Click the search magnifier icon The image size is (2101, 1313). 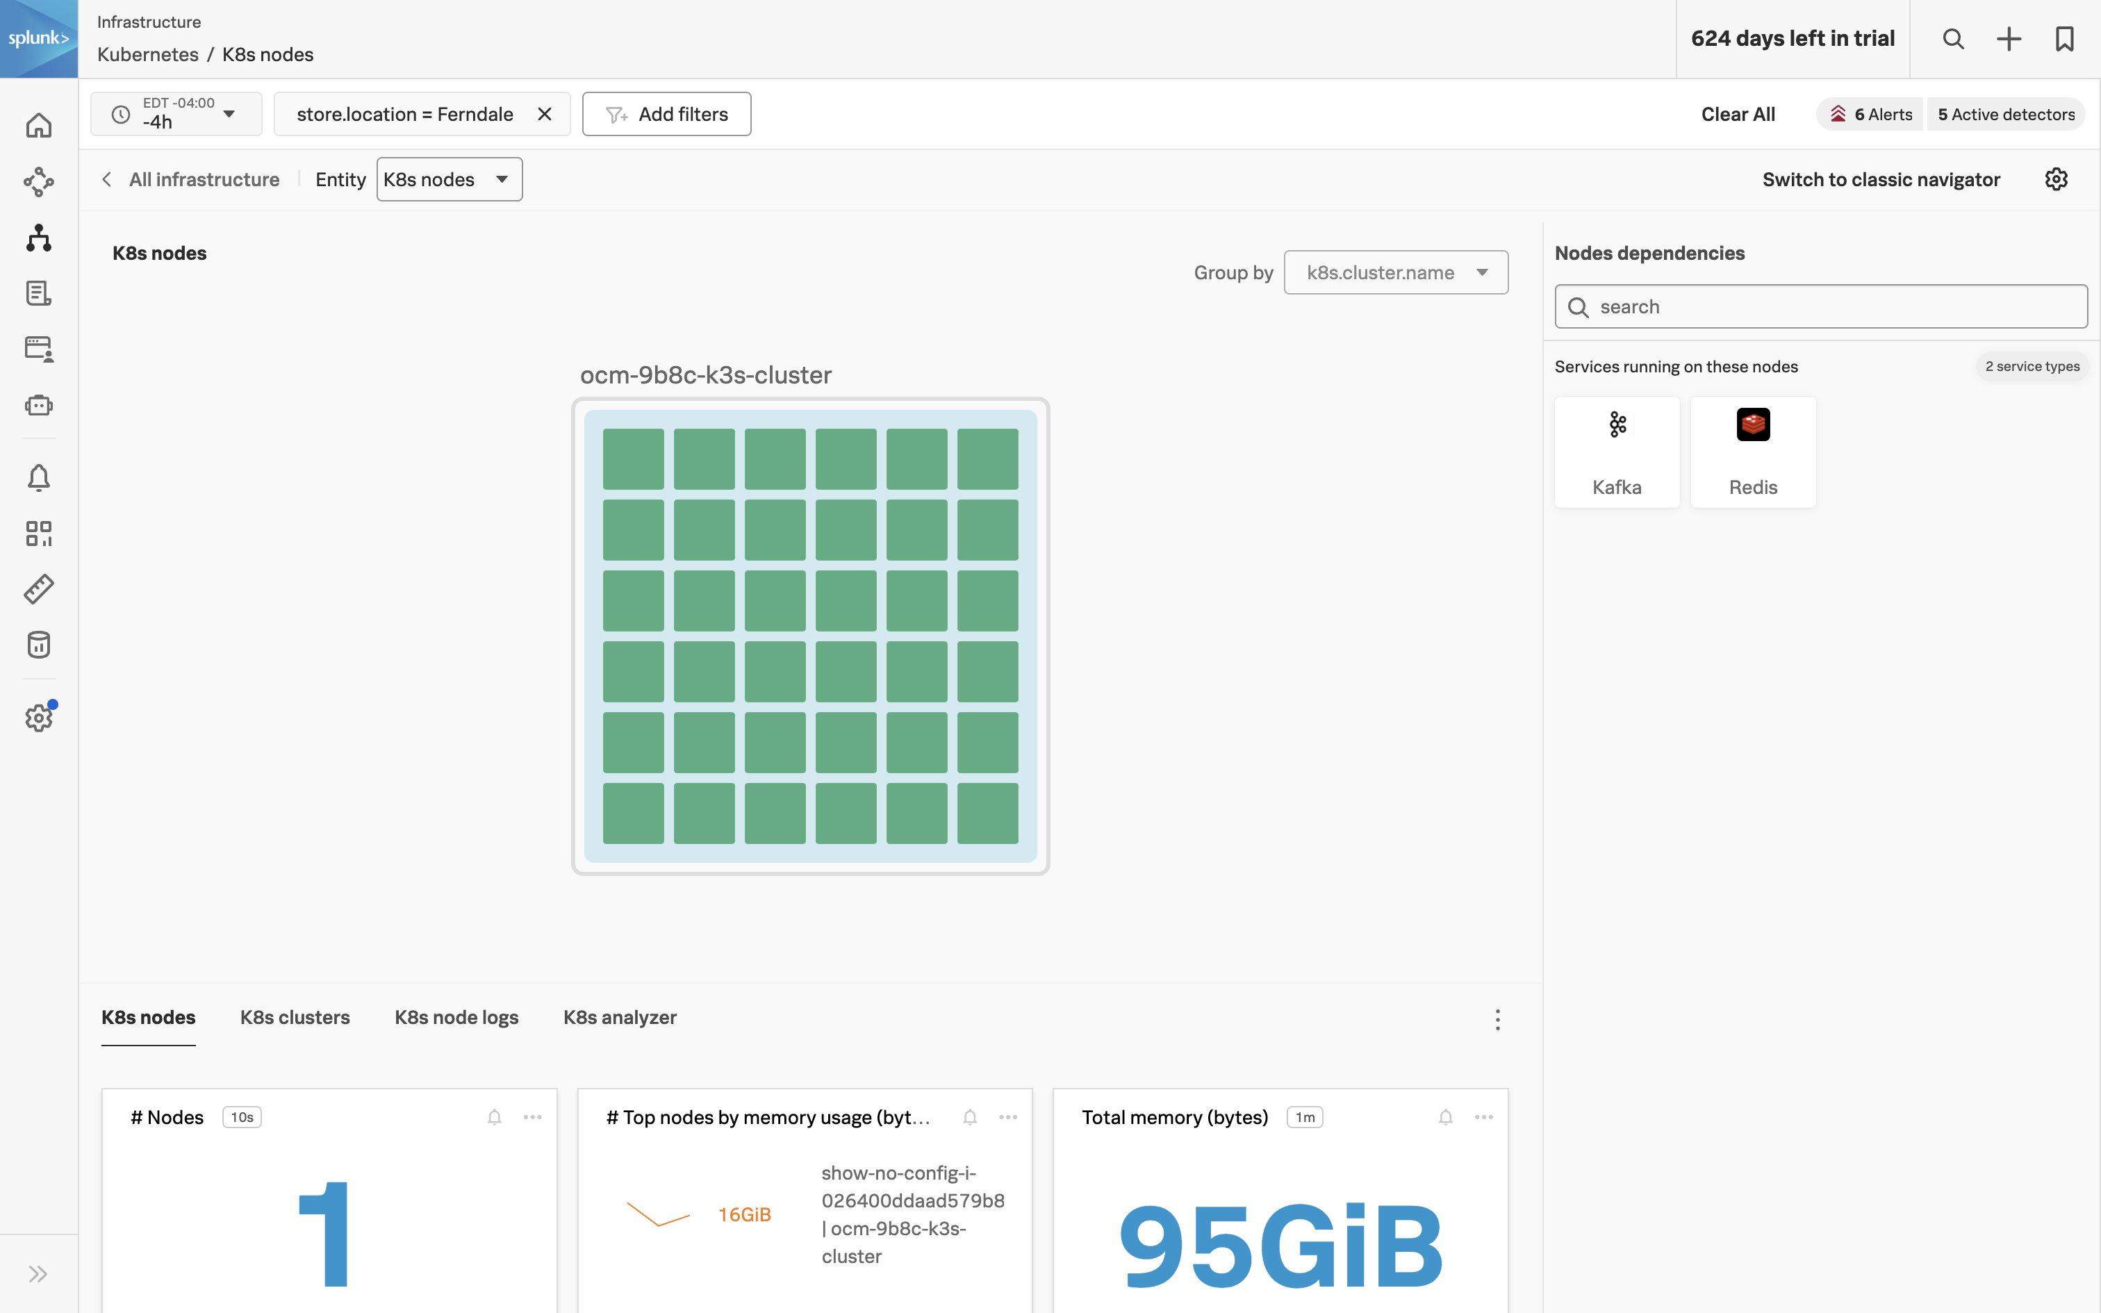1953,38
